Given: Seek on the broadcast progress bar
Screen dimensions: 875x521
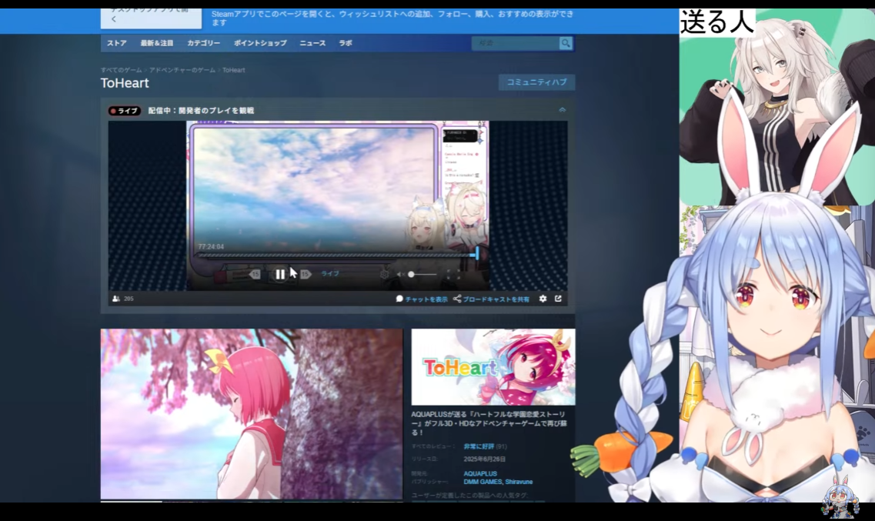Looking at the screenshot, I should 336,255.
